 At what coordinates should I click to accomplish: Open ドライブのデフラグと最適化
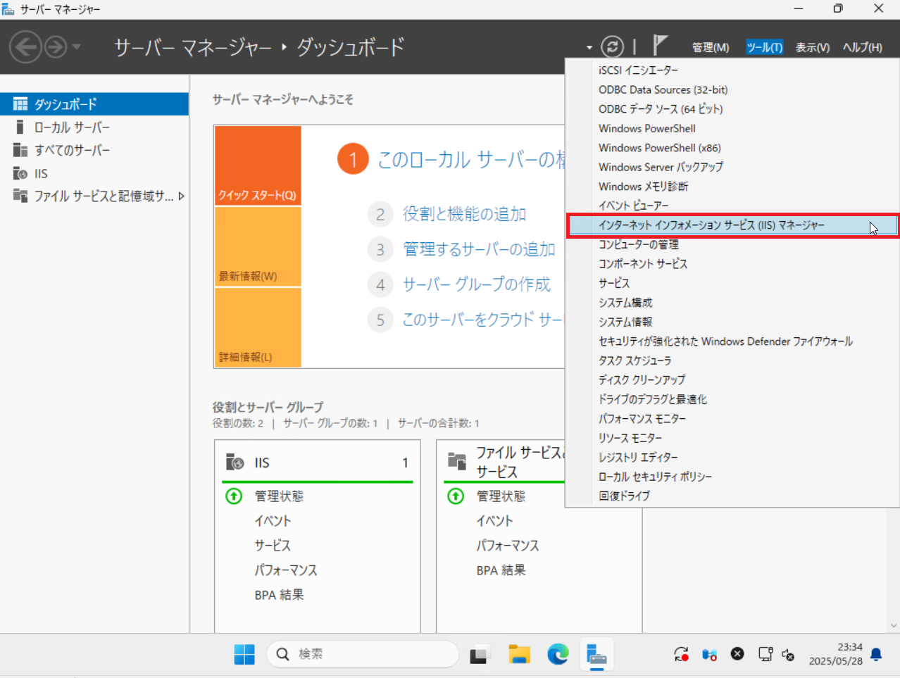tap(732, 399)
